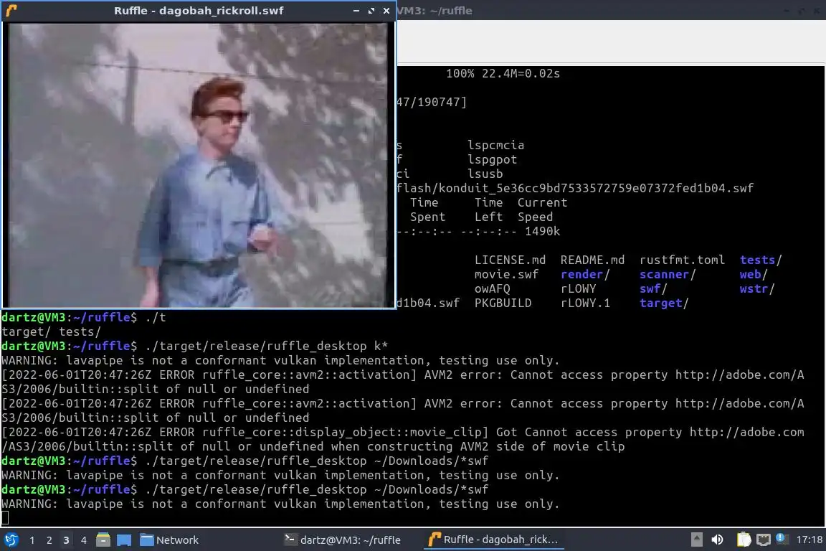
Task: Click 'movie.swf' in the terminal listing
Action: pos(506,274)
